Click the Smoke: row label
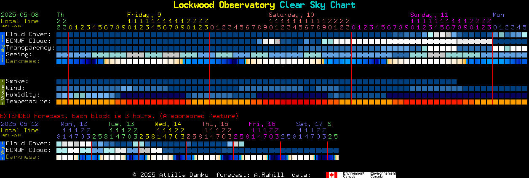 [17, 81]
